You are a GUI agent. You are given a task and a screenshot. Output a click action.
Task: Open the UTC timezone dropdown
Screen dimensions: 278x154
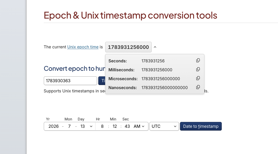(164, 126)
